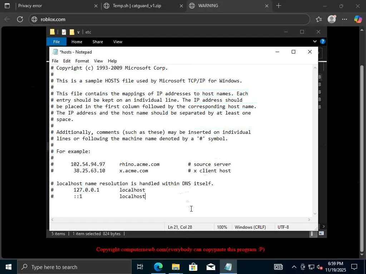
Task: Open Notepad Edit menu
Action: (67, 61)
